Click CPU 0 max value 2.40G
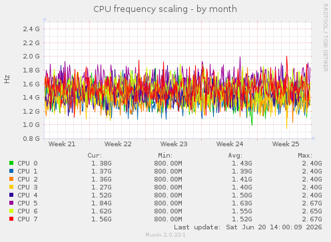 312,164
